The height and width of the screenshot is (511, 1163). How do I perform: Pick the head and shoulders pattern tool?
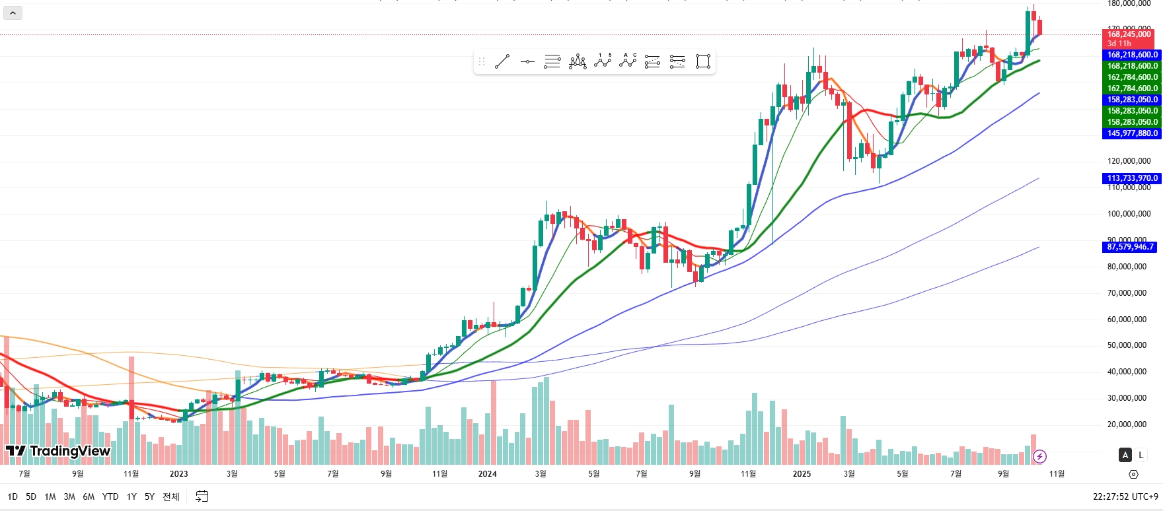578,62
